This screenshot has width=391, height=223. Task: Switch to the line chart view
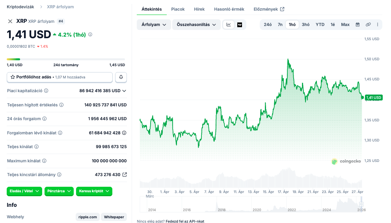229,24
